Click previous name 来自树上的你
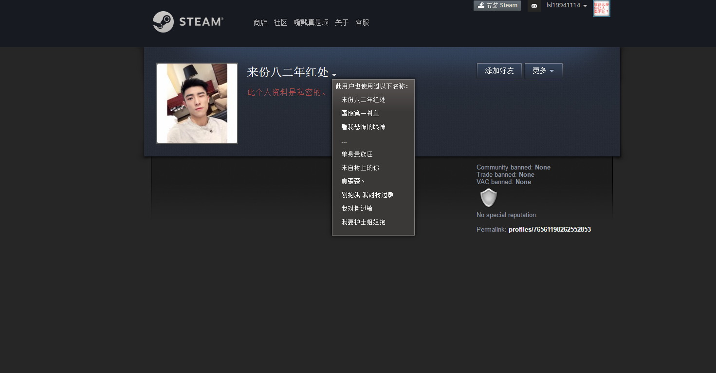This screenshot has height=373, width=716. pyautogui.click(x=360, y=168)
